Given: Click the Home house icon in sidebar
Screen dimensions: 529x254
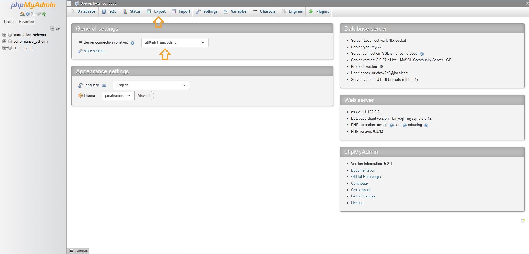Looking at the screenshot, I should 22,14.
